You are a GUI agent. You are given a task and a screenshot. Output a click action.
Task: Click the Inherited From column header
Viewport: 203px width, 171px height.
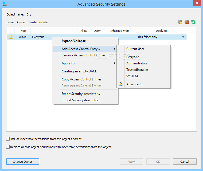tap(120, 31)
